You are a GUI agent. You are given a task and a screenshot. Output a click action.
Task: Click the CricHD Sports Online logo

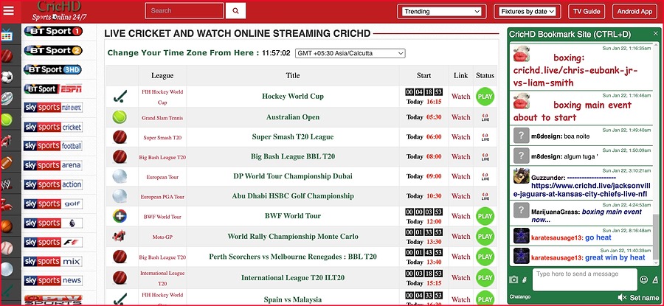59,11
